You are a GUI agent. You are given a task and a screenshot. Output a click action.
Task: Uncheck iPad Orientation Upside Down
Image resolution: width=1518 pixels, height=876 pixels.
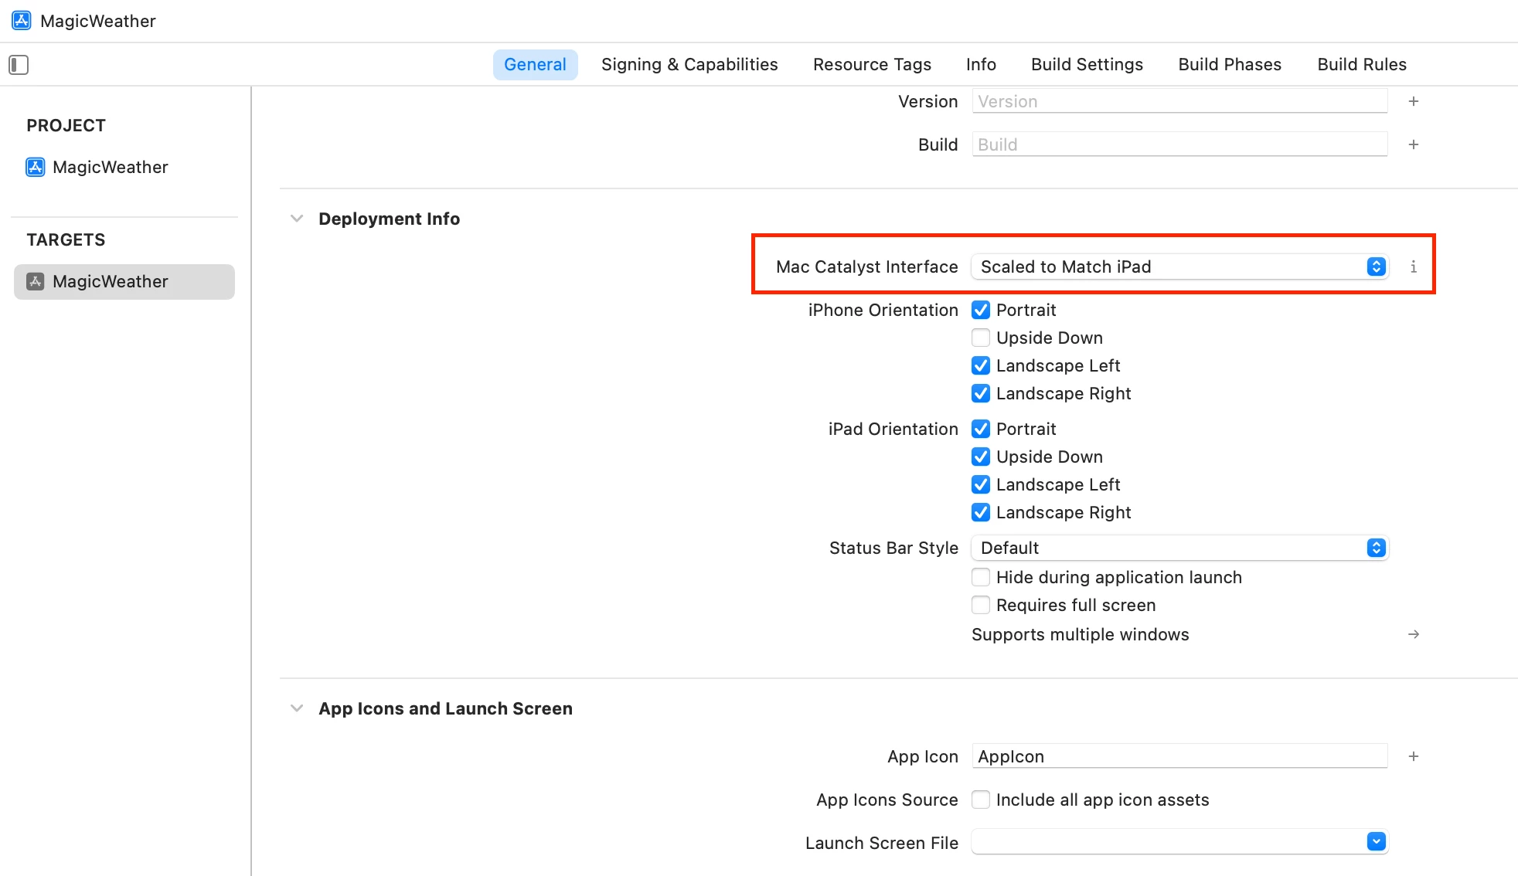981,457
